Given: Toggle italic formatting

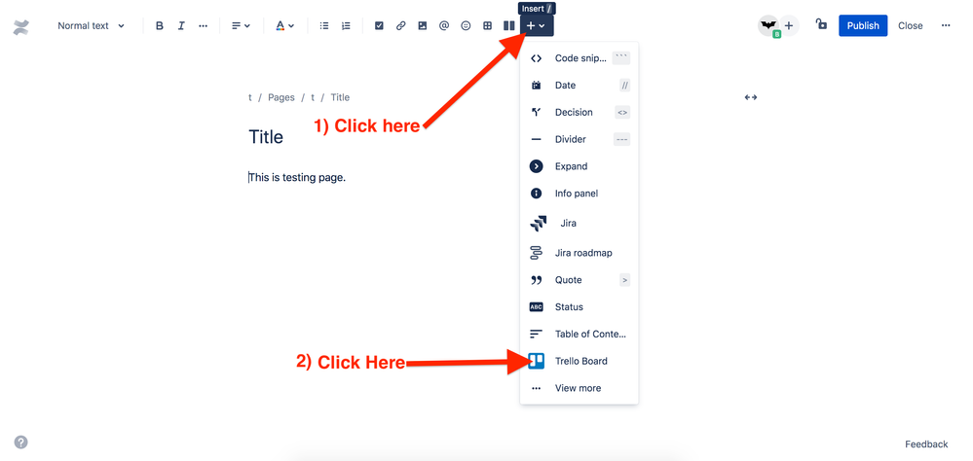Looking at the screenshot, I should pyautogui.click(x=181, y=26).
